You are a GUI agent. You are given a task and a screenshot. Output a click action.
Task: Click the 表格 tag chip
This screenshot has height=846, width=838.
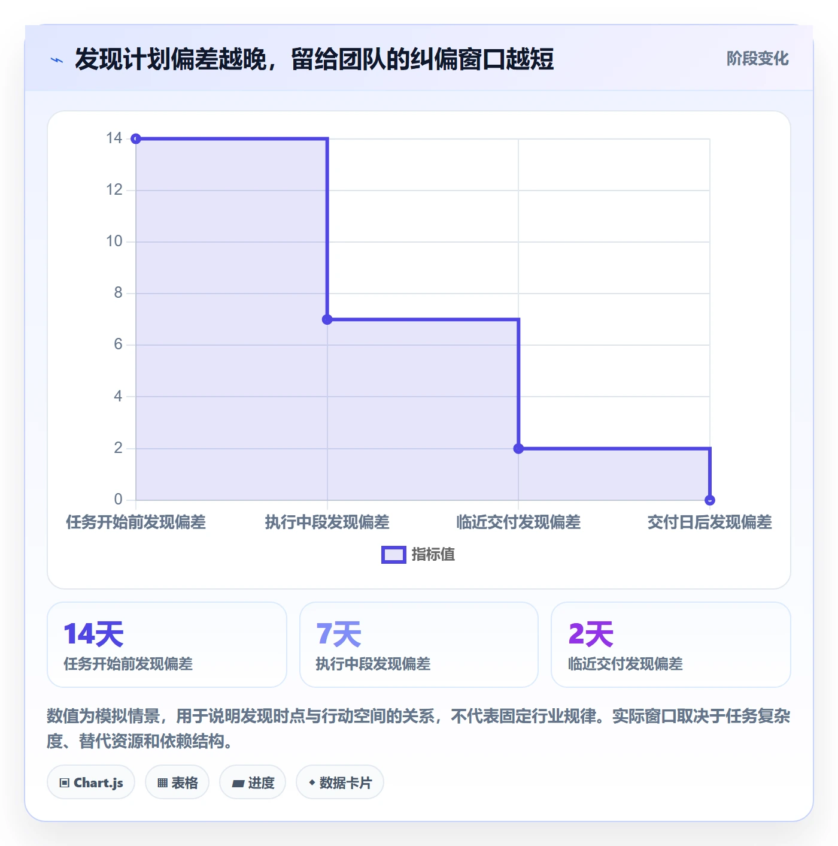point(177,782)
